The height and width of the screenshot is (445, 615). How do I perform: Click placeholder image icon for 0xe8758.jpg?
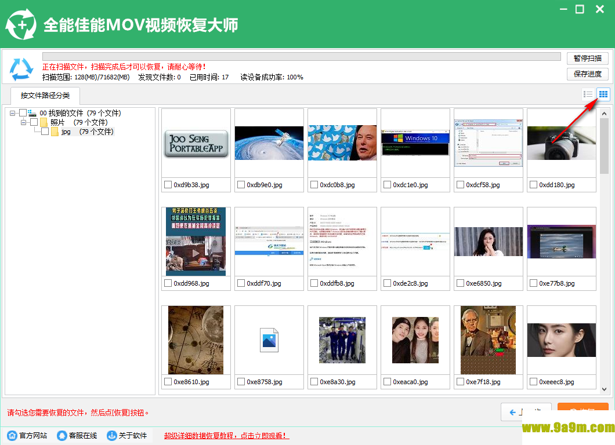(x=269, y=340)
